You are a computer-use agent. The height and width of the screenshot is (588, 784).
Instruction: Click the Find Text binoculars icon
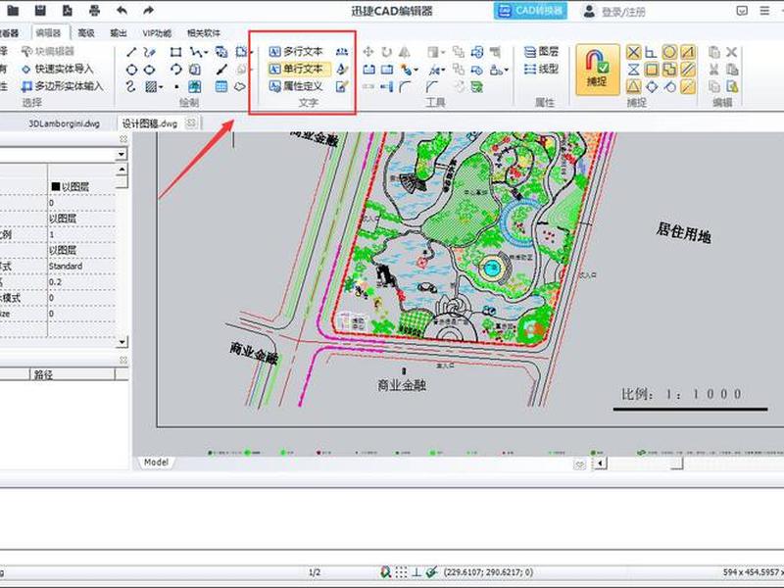click(x=342, y=52)
